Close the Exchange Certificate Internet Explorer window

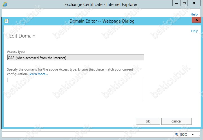tap(194, 3)
